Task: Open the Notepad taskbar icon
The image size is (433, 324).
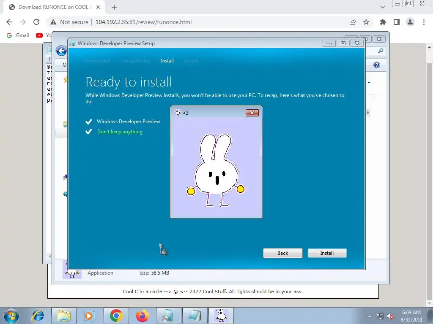Action: click(195, 316)
